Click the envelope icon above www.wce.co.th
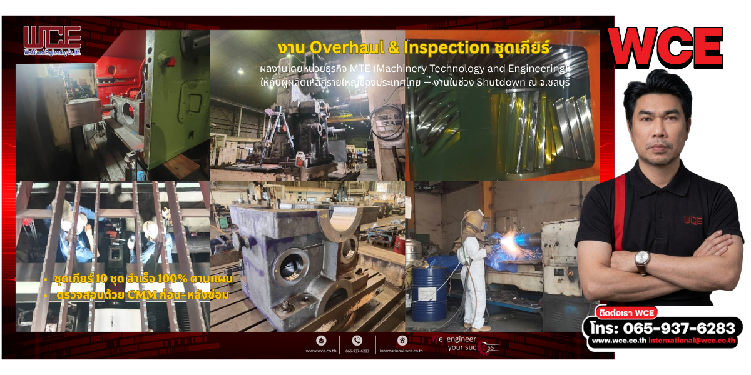The image size is (751, 375). tap(322, 341)
